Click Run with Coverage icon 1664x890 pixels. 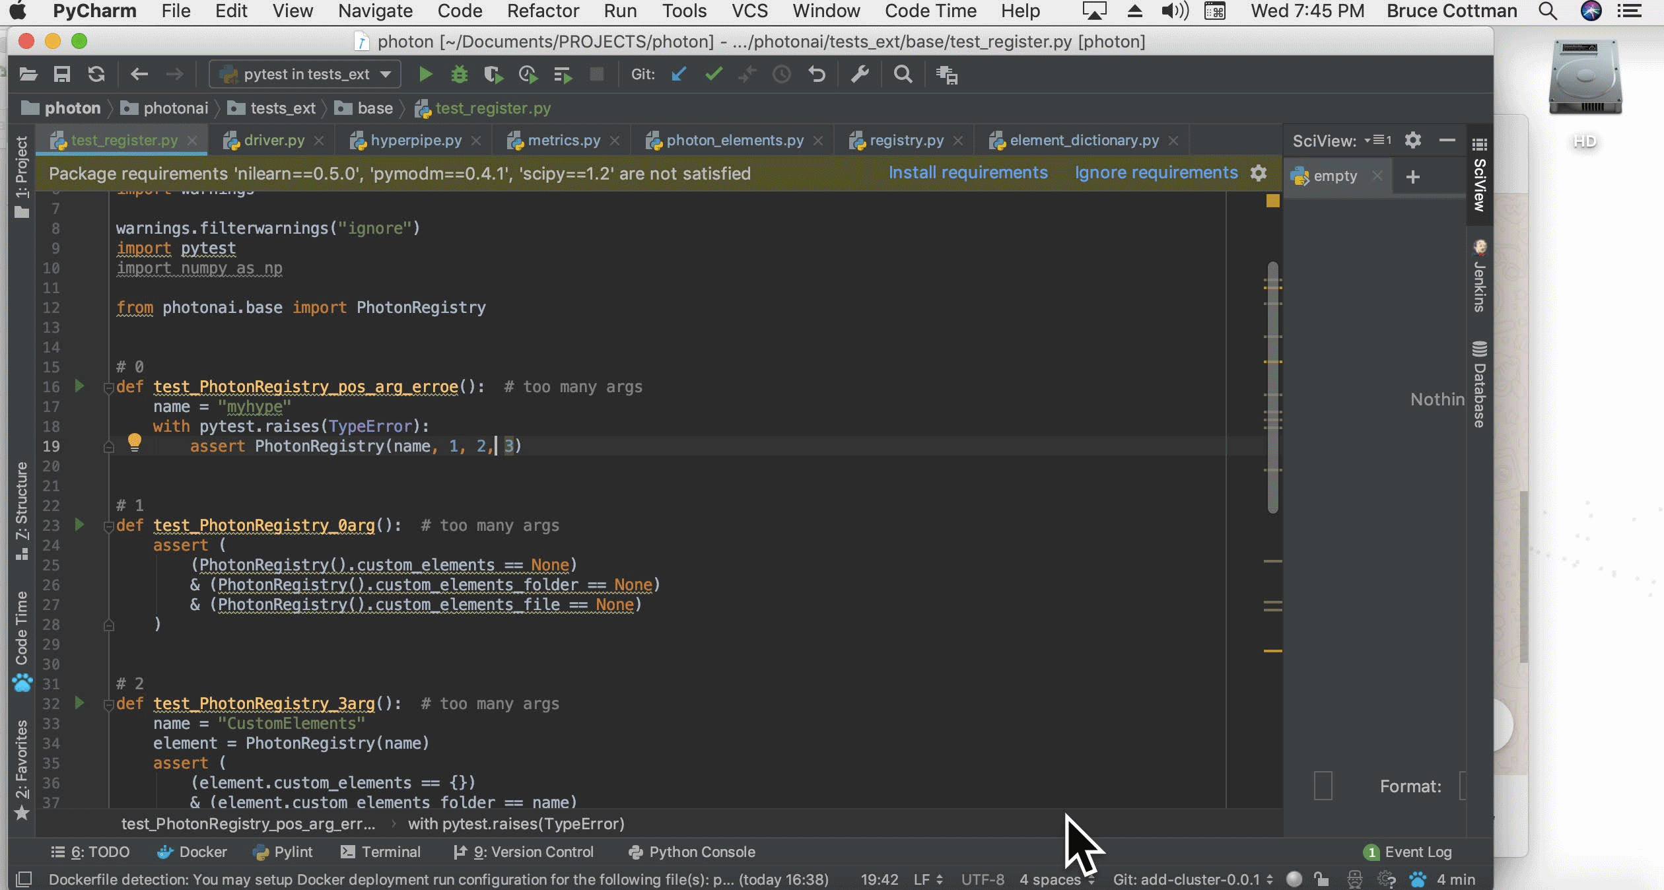coord(493,75)
